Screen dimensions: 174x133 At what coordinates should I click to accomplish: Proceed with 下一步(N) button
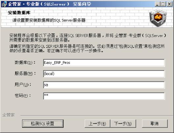point(123,123)
